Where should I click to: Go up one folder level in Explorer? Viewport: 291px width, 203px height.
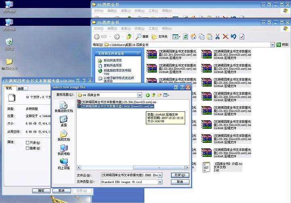click(x=129, y=36)
